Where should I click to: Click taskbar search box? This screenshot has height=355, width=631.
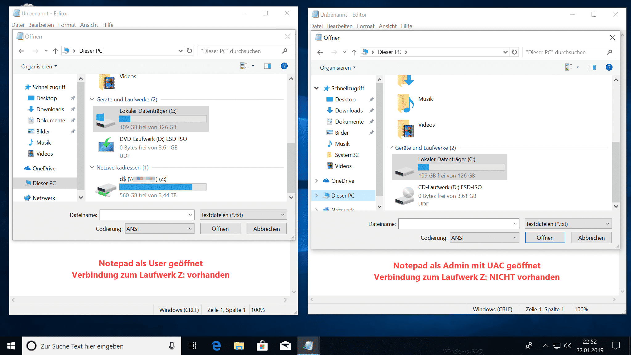pos(102,346)
